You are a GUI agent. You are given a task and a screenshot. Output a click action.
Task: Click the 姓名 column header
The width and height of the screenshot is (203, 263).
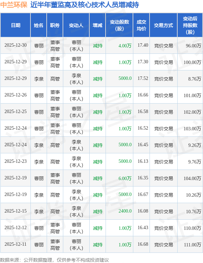pyautogui.click(x=39, y=25)
